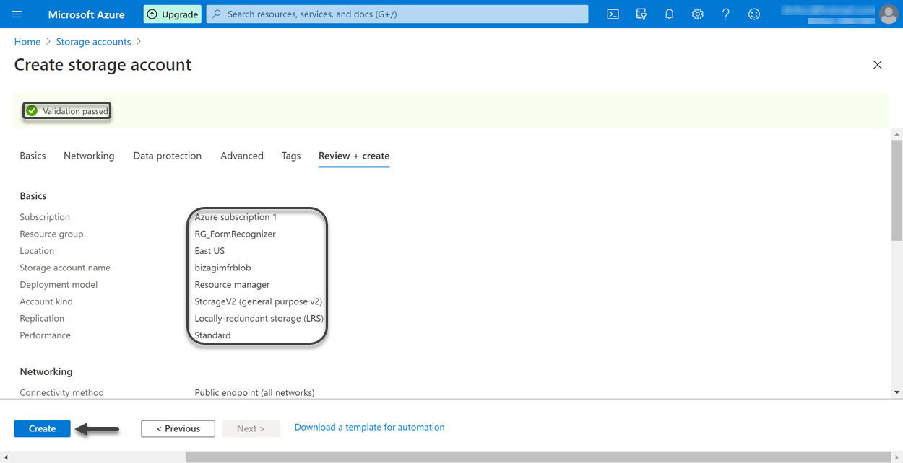Open the feedback smiley icon
Screen dimensions: 903x463
pyautogui.click(x=754, y=14)
